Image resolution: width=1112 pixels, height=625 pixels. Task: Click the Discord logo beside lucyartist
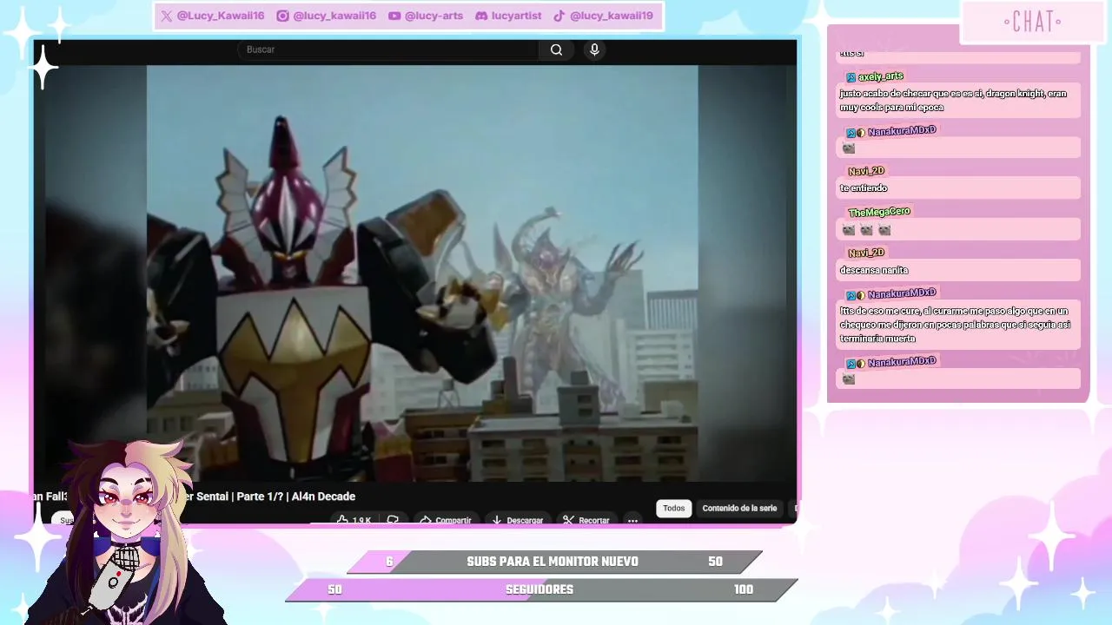click(481, 16)
